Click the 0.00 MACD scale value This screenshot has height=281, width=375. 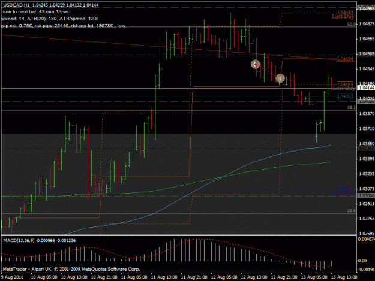(x=362, y=261)
